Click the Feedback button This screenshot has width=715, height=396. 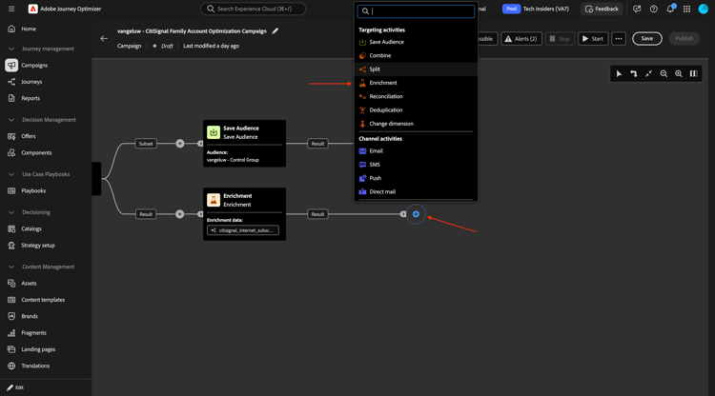602,9
